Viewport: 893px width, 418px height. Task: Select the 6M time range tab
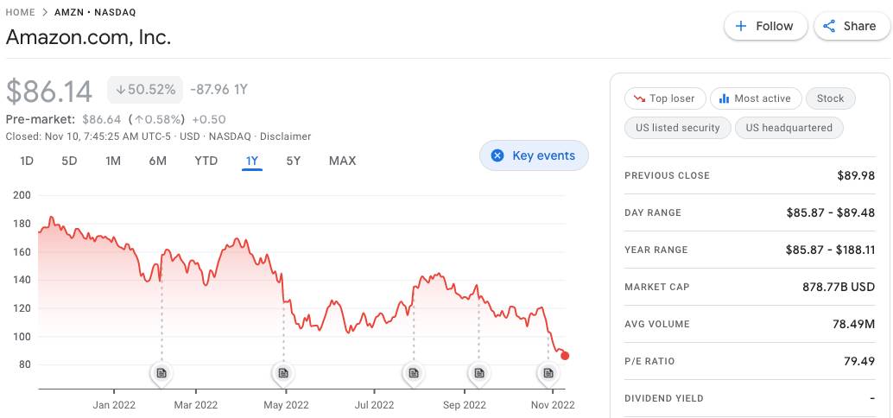click(x=157, y=161)
